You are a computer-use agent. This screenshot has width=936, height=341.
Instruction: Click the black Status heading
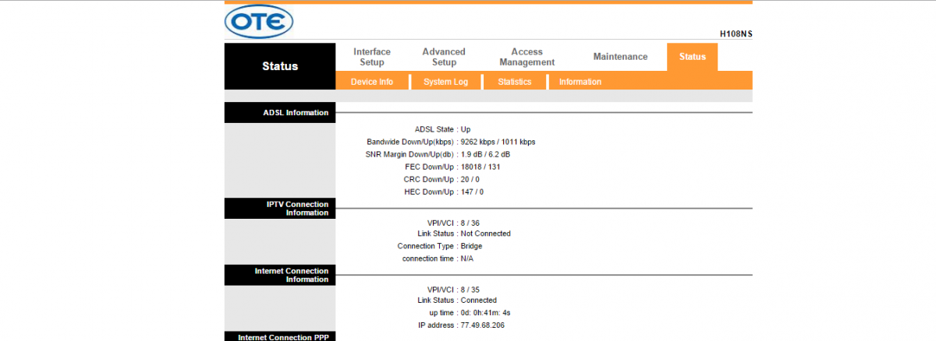280,66
